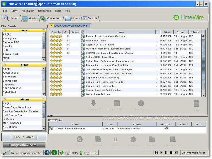The width and height of the screenshot is (212, 159).
Task: Click the pause button in media player
Action: [166, 153]
